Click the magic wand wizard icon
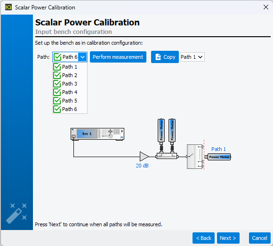Screen dimensions: 273x246 click(16, 213)
